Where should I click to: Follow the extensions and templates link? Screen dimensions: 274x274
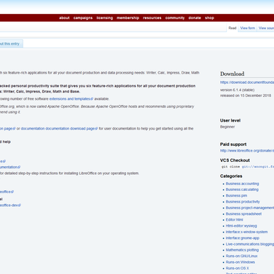click(71, 99)
